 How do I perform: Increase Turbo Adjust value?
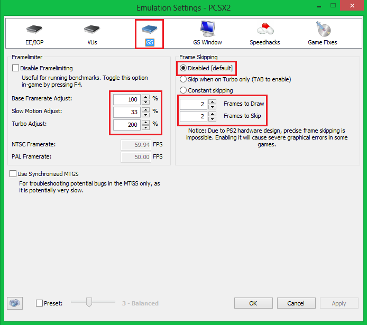146,122
